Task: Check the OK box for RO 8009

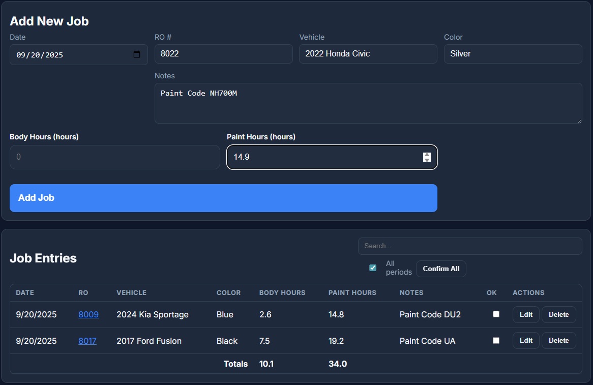Action: click(x=496, y=314)
